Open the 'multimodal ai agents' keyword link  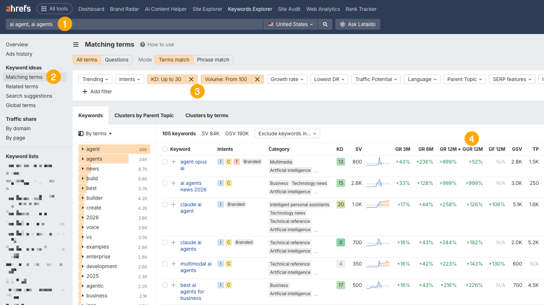pos(196,267)
